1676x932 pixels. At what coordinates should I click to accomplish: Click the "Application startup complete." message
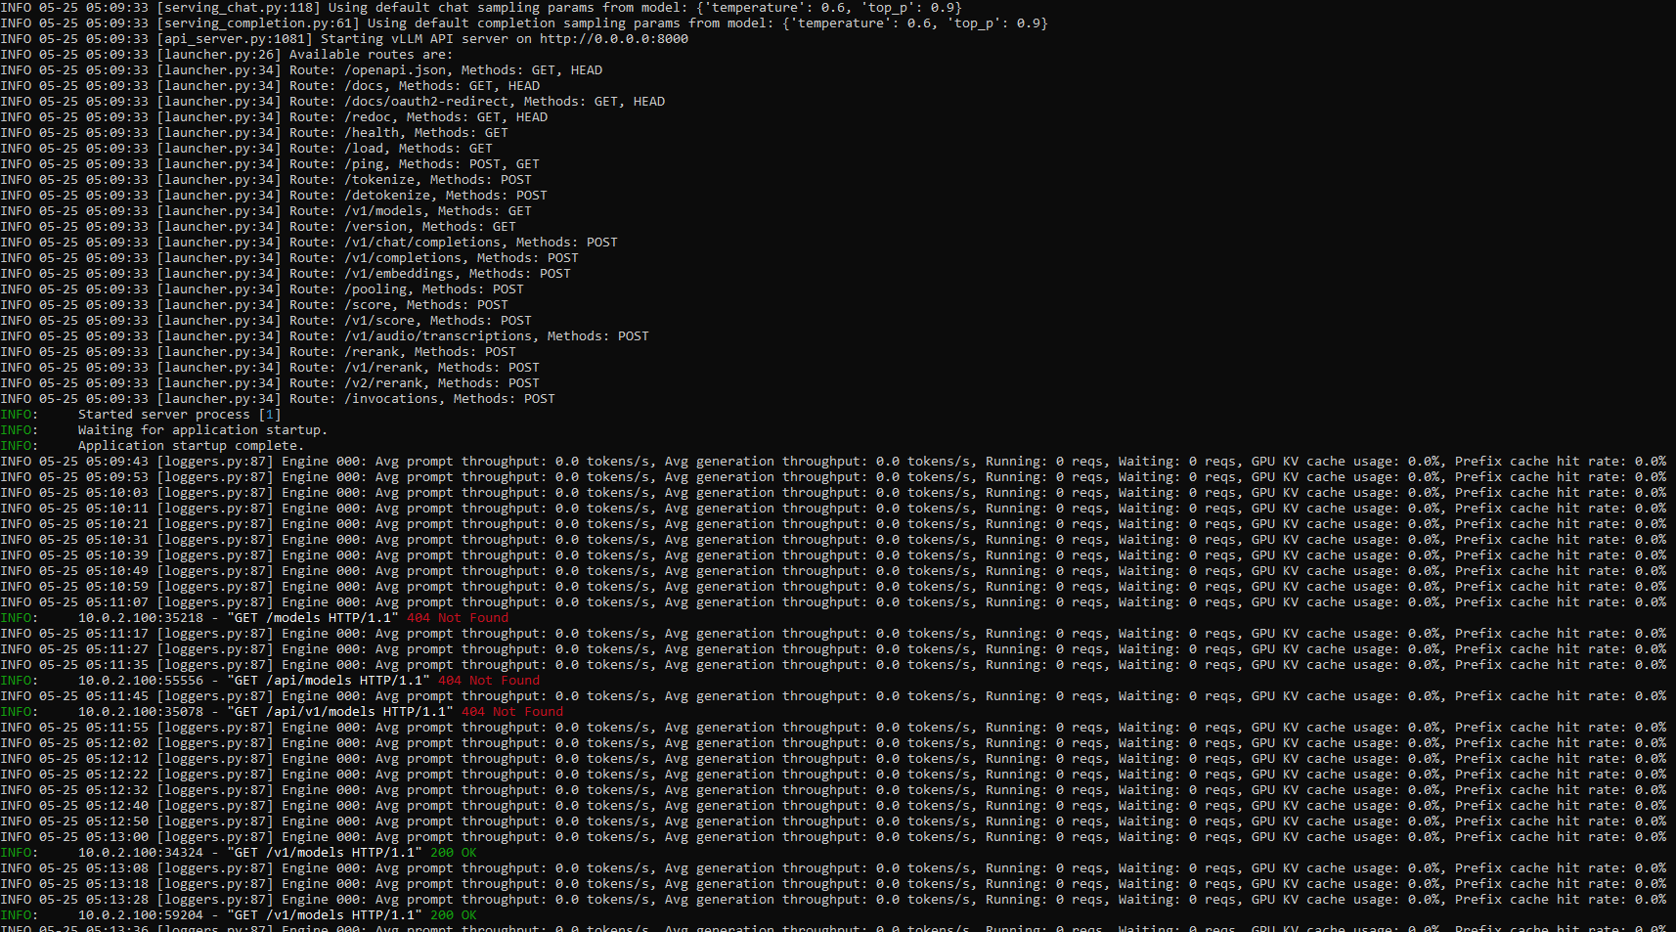[x=191, y=446]
